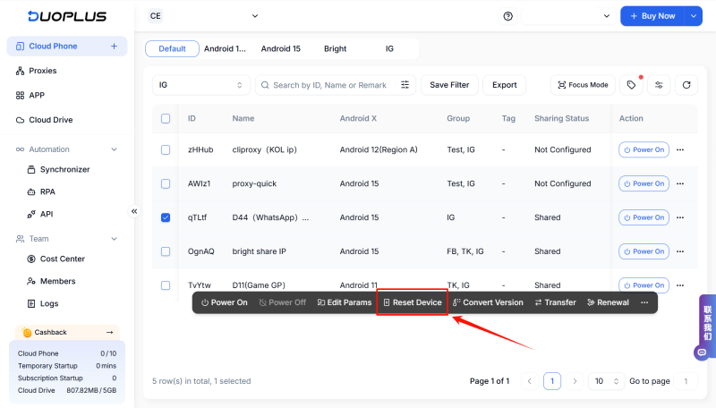This screenshot has width=716, height=408.
Task: Click the Save Filter button
Action: (449, 85)
